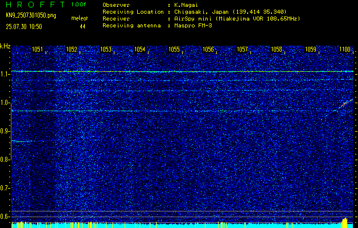This screenshot has width=358, height=228.
Task: Click the Receiving antenna label
Action: [x=133, y=26]
